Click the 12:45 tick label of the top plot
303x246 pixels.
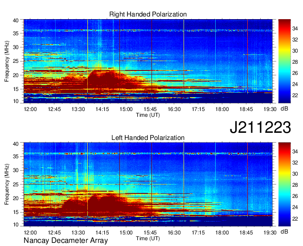[x=54, y=109]
